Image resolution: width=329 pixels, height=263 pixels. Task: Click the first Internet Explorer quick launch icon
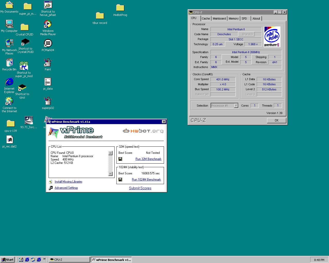point(27,260)
